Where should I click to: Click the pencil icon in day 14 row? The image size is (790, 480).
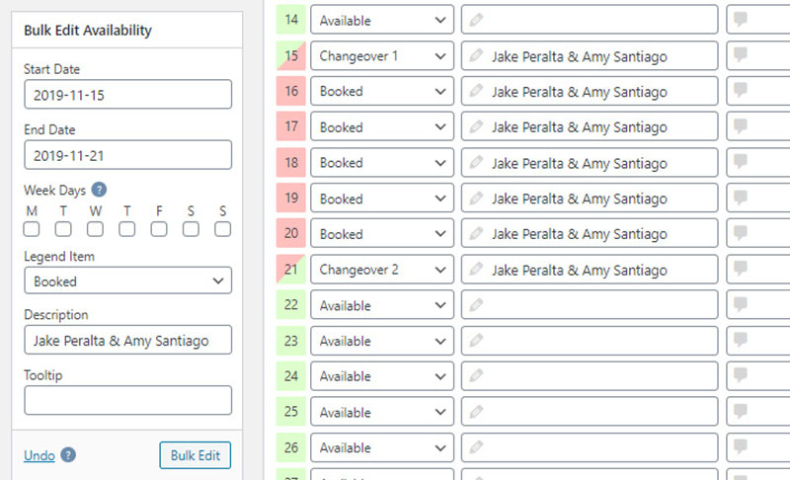tap(476, 20)
